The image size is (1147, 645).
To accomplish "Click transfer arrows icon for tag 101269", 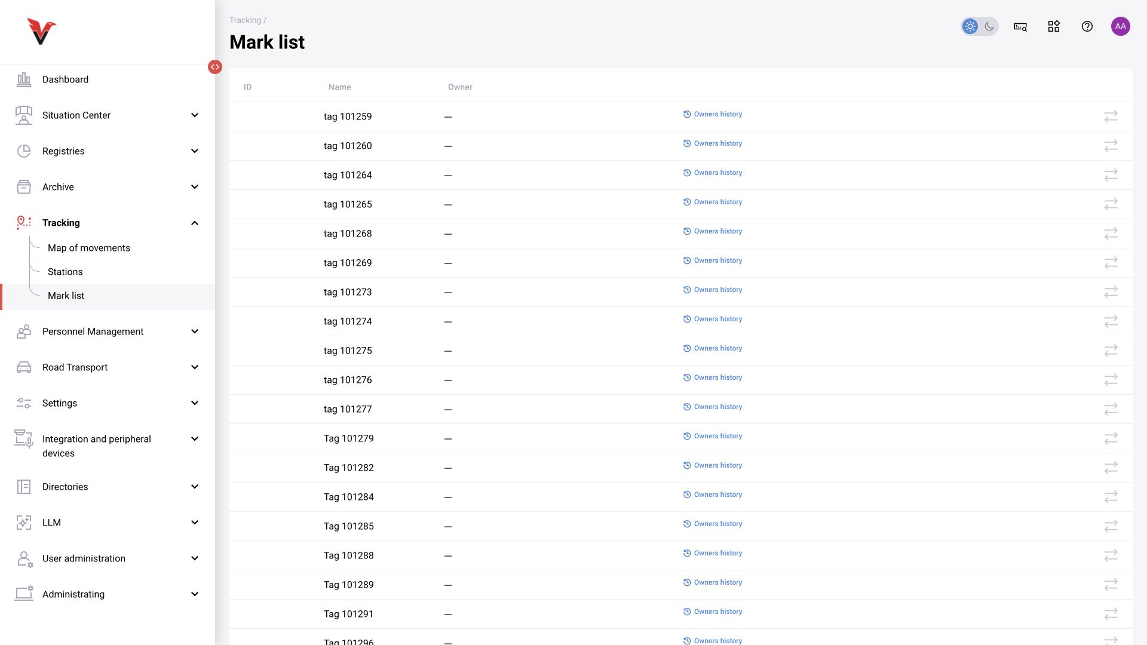I will point(1111,263).
